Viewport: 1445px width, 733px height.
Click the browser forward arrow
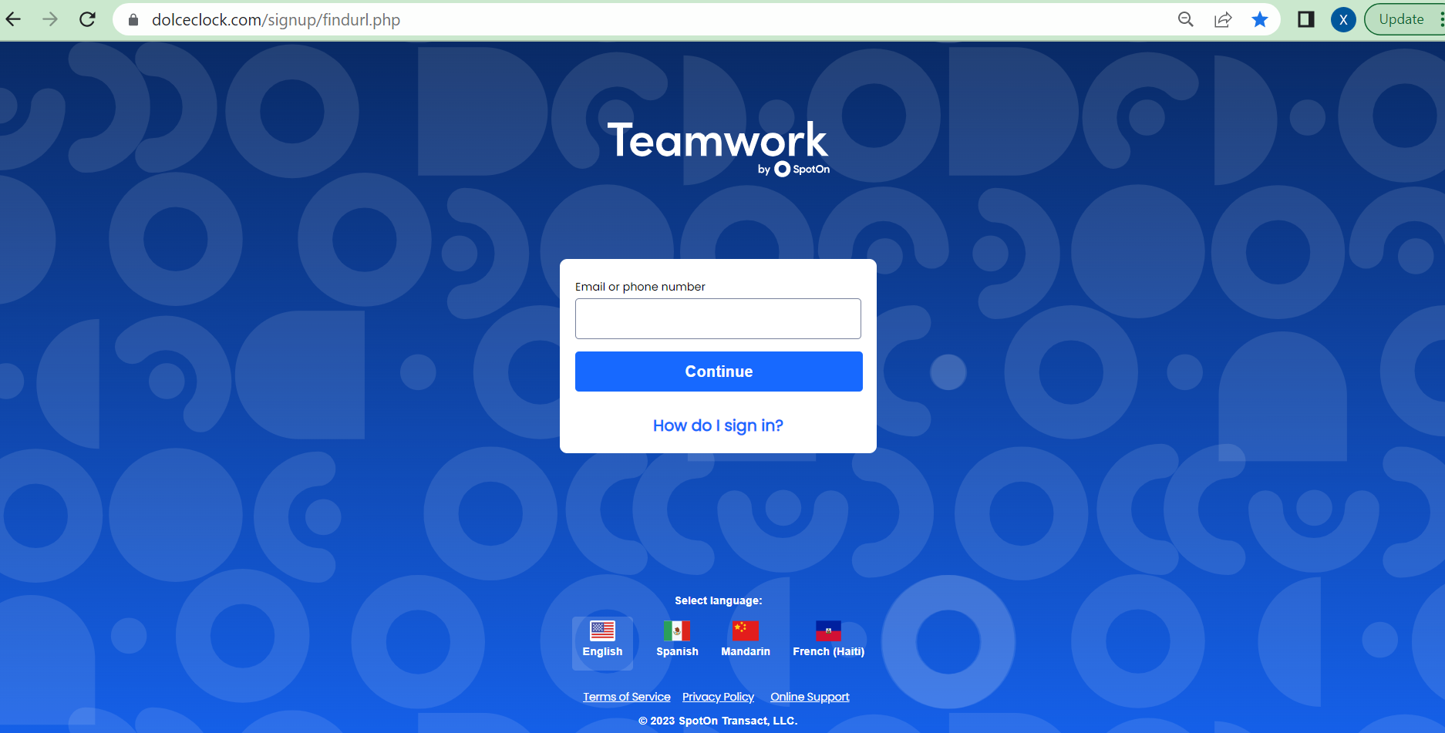pos(50,19)
